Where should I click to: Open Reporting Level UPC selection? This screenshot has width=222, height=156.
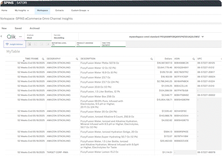[x=63, y=44]
